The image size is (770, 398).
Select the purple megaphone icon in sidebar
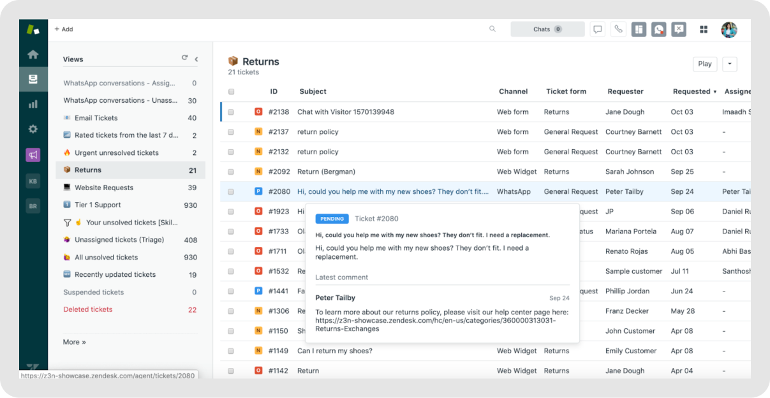click(x=33, y=154)
